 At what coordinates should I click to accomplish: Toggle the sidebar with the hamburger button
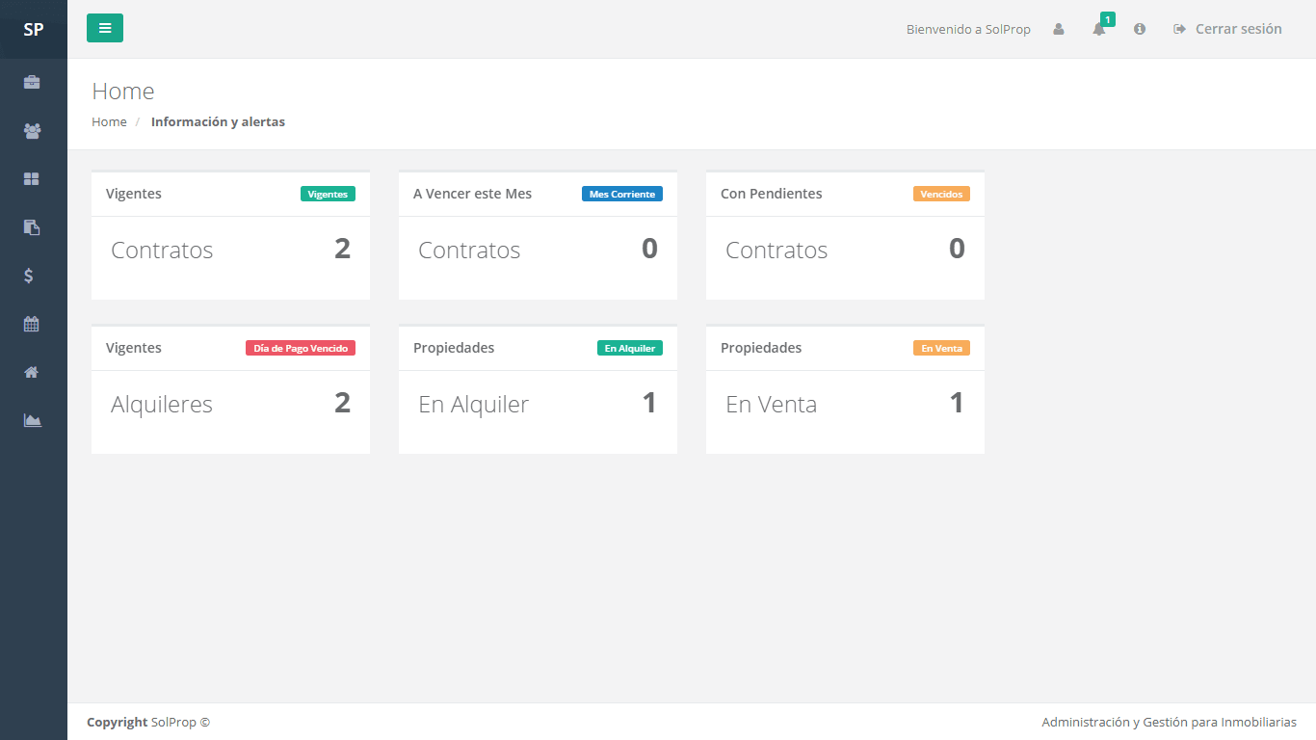(x=104, y=28)
